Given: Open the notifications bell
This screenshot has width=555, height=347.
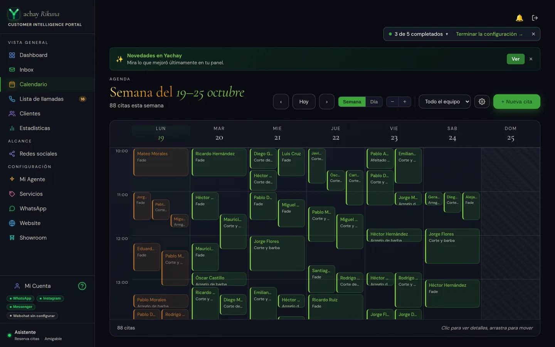Looking at the screenshot, I should point(519,18).
